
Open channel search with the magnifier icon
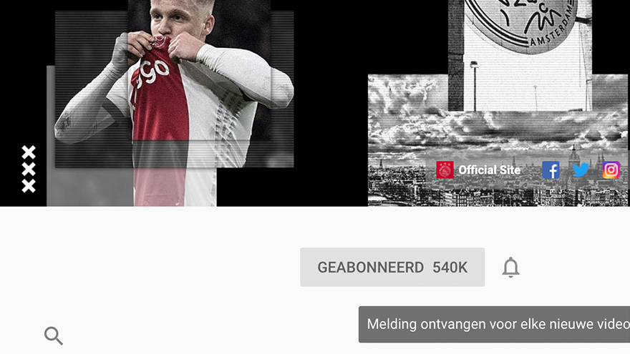pos(54,335)
